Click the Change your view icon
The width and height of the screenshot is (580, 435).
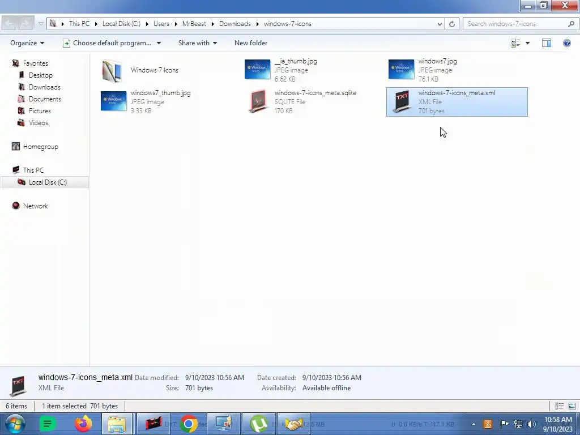point(515,43)
